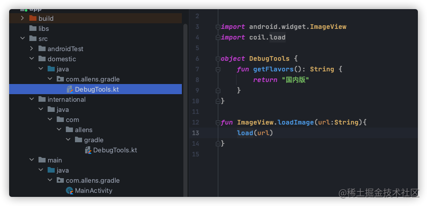This screenshot has width=427, height=206.
Task: Toggle fold marker beside fun getFlavors line
Action: pyautogui.click(x=218, y=69)
